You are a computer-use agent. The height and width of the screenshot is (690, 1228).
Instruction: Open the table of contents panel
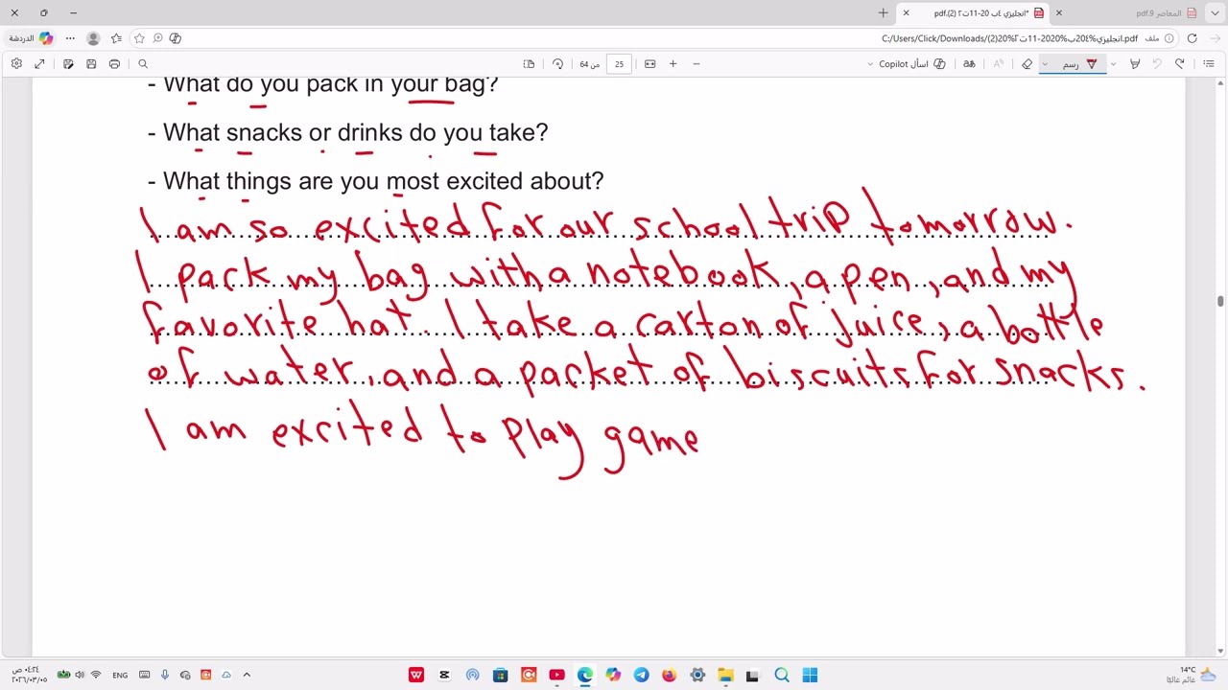(x=1209, y=64)
